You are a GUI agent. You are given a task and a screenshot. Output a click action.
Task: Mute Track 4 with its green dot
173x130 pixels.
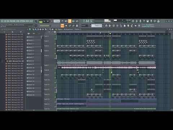[55, 53]
